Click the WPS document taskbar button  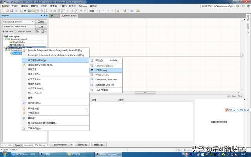click(24, 154)
